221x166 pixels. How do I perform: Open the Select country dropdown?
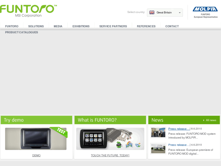tap(165, 12)
